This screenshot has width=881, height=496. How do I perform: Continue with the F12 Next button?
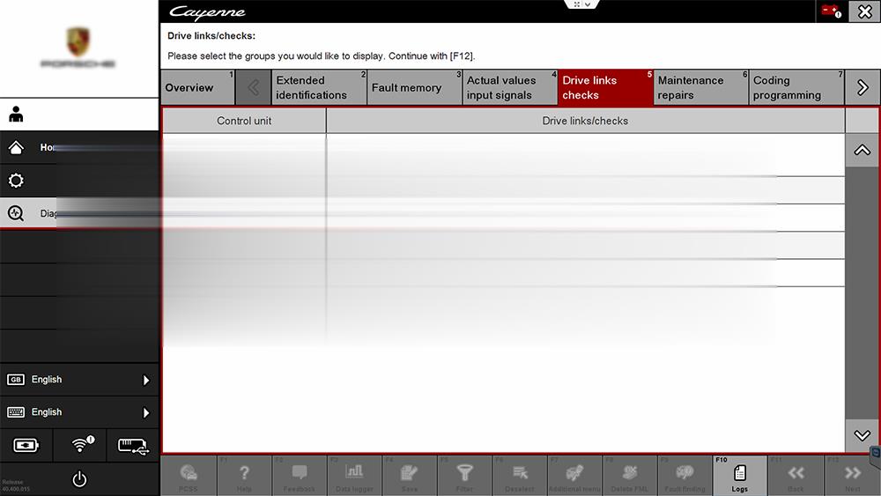(852, 477)
